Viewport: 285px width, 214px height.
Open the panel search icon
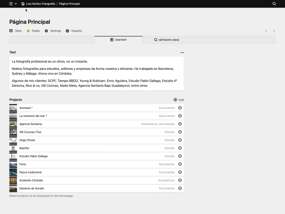pyautogui.click(x=274, y=4)
